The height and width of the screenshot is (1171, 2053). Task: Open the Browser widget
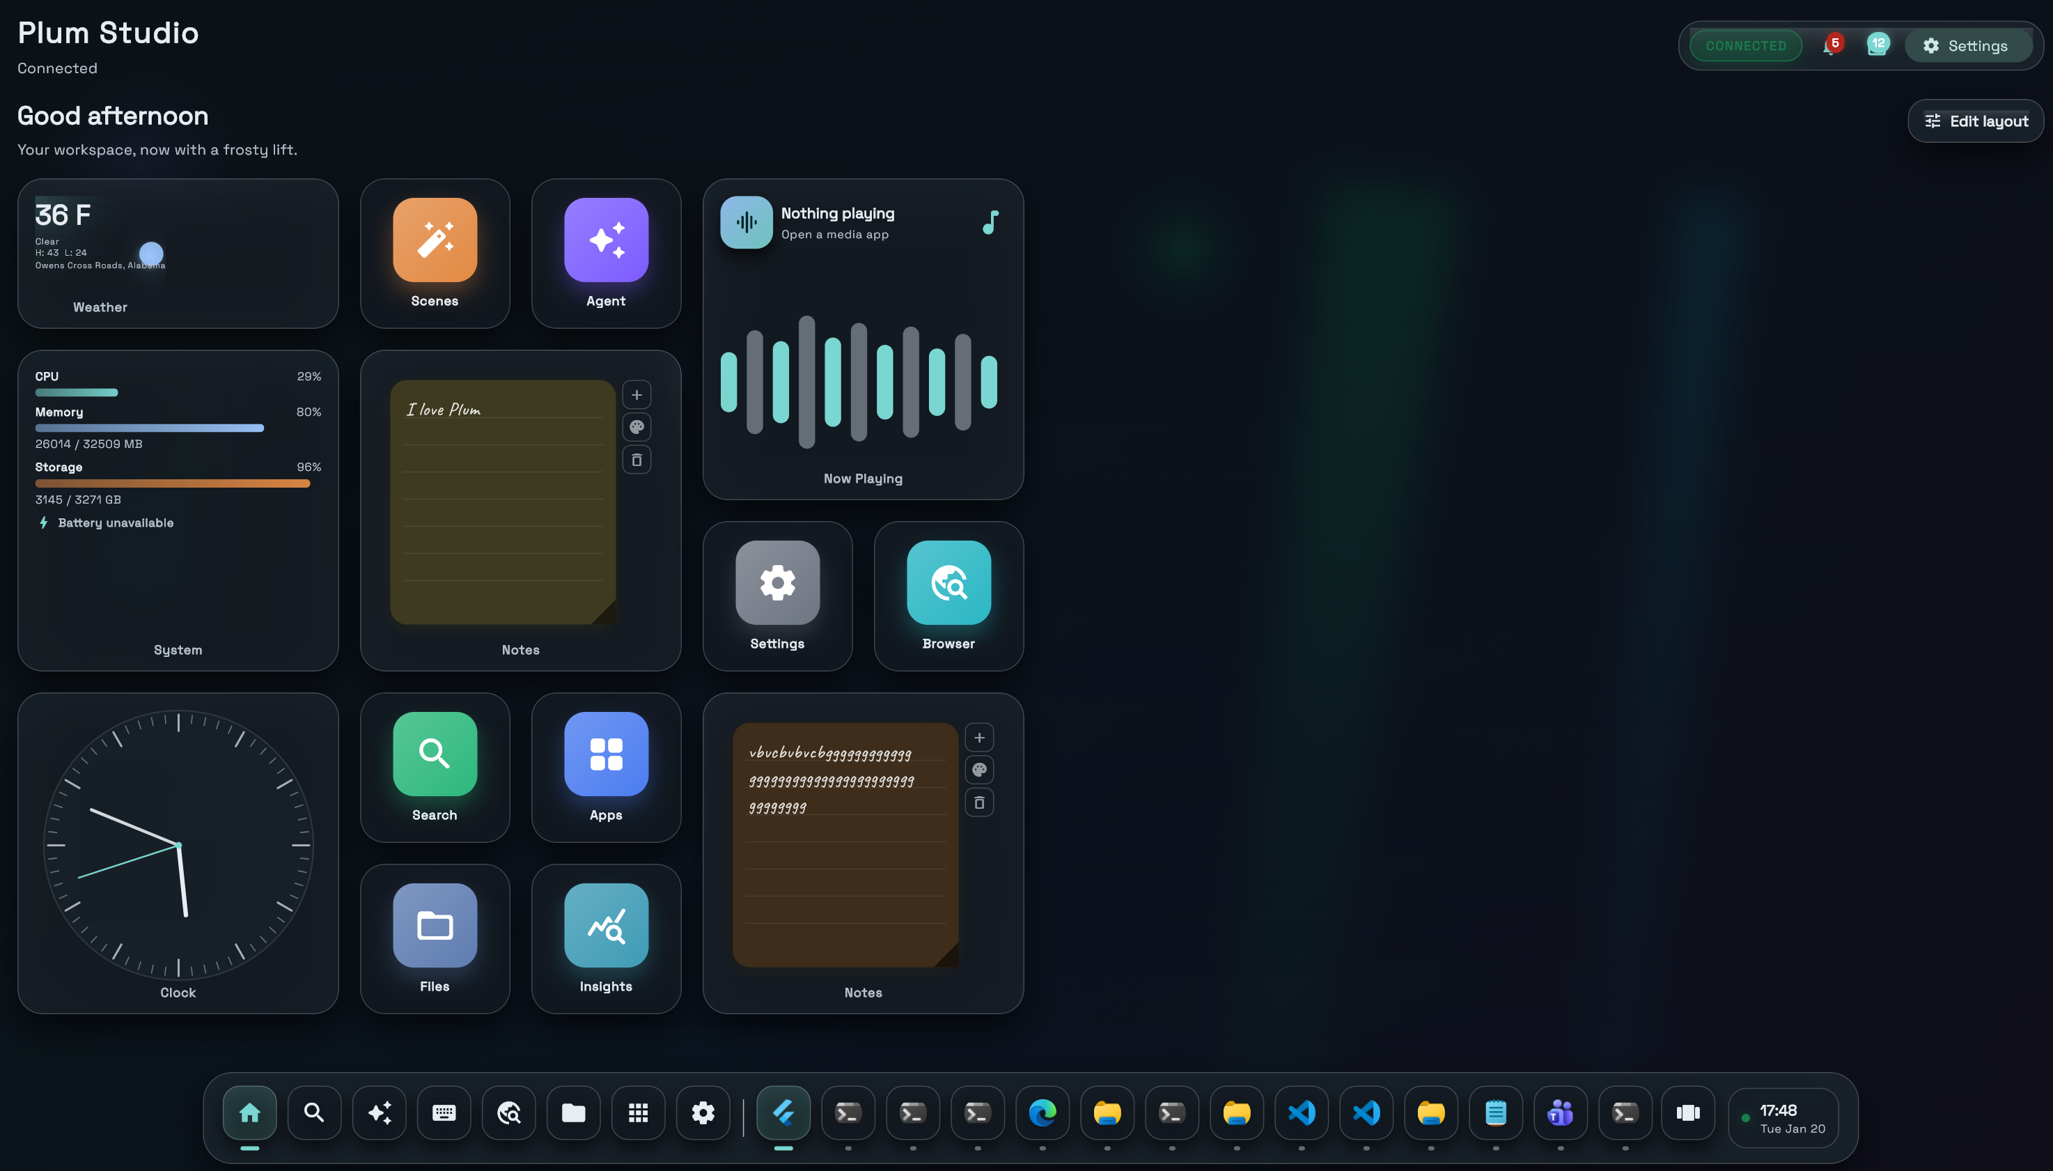948,582
